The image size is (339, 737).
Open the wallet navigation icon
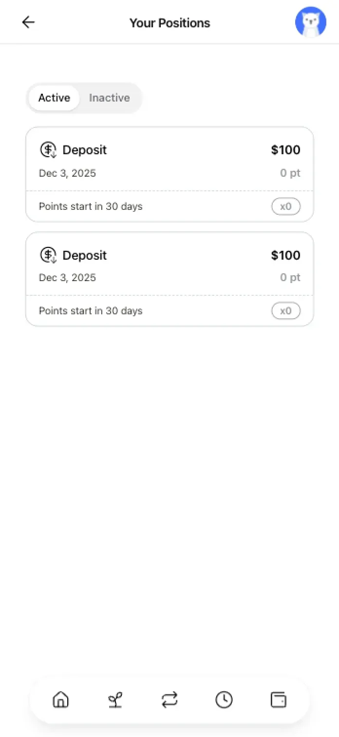(279, 700)
